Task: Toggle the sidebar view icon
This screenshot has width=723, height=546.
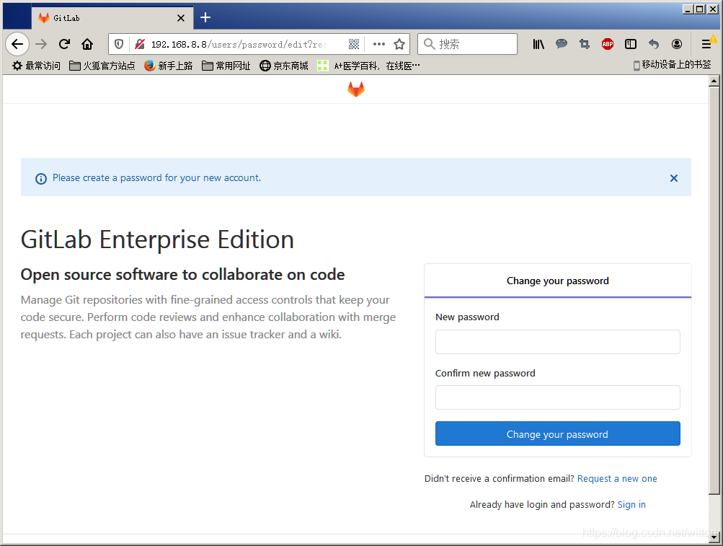Action: click(x=630, y=44)
